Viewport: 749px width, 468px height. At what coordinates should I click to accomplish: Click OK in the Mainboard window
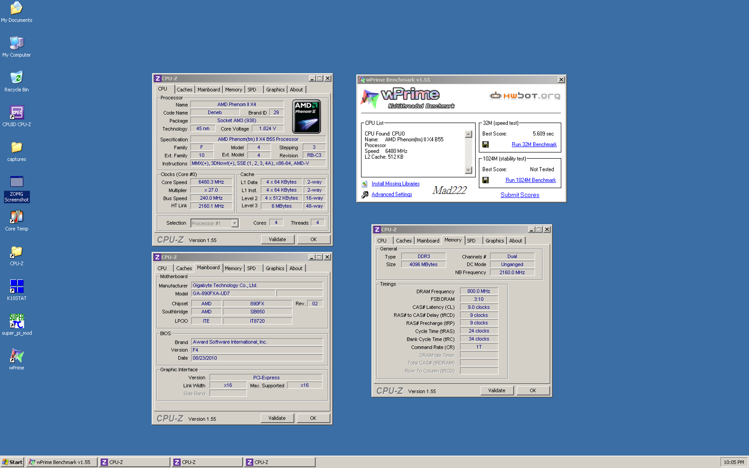click(x=313, y=418)
